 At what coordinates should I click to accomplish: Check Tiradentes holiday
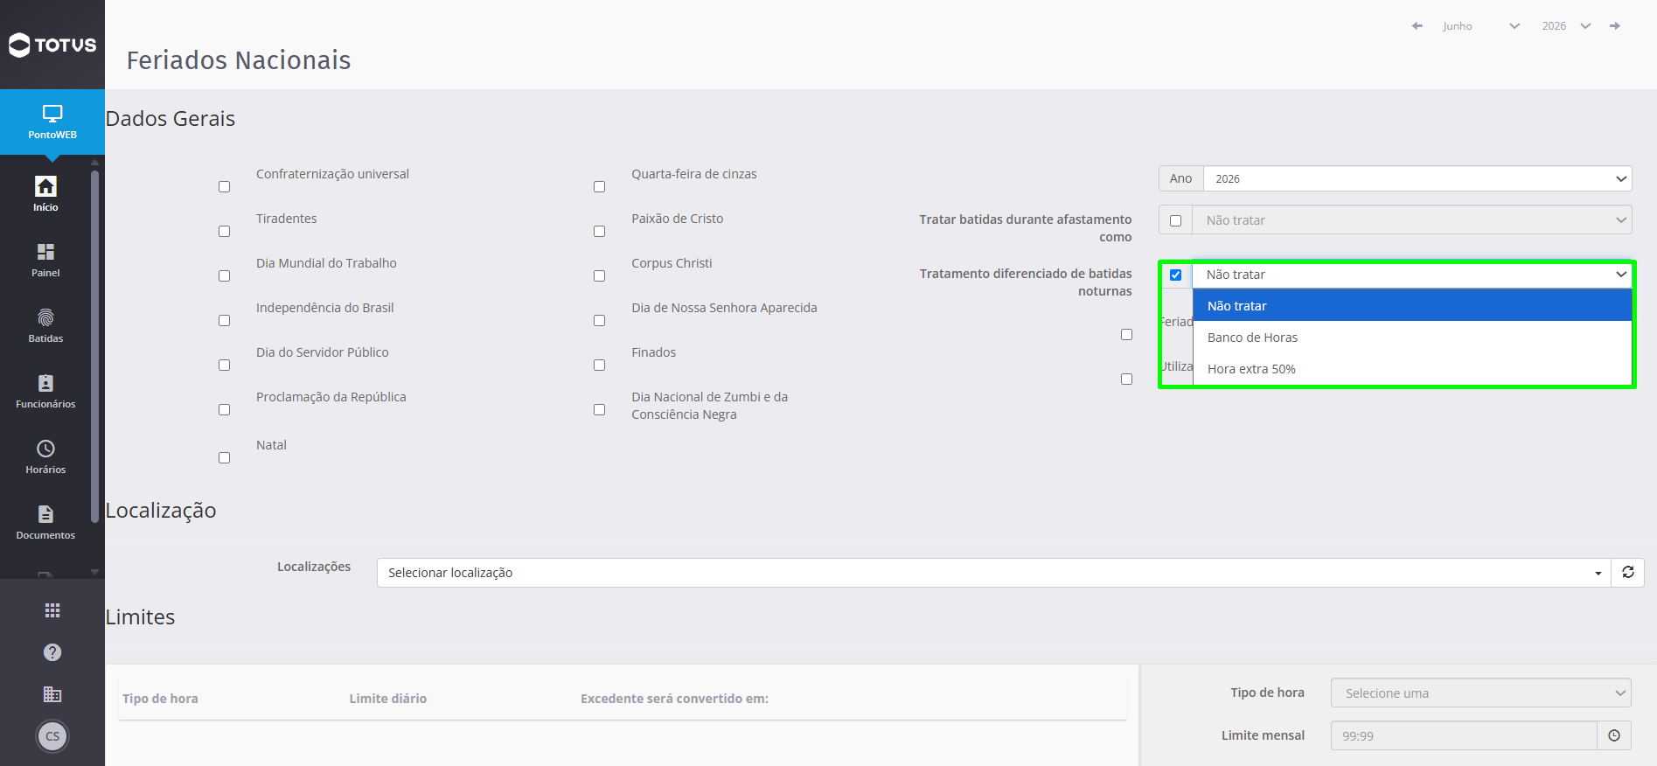(224, 232)
